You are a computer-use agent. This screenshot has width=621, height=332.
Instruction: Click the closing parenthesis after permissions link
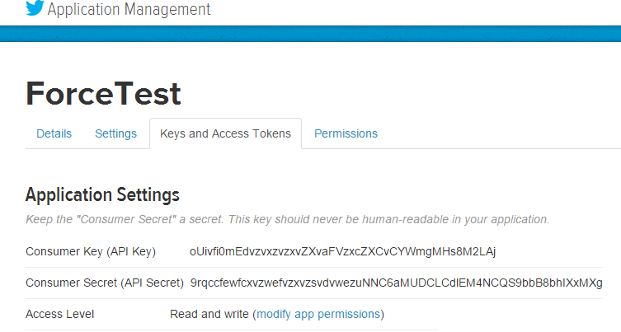pyautogui.click(x=382, y=315)
